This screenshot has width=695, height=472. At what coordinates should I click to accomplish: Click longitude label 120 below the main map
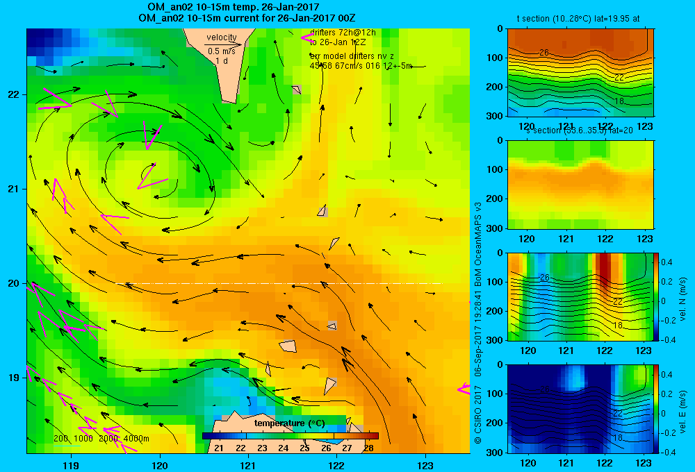pos(160,466)
